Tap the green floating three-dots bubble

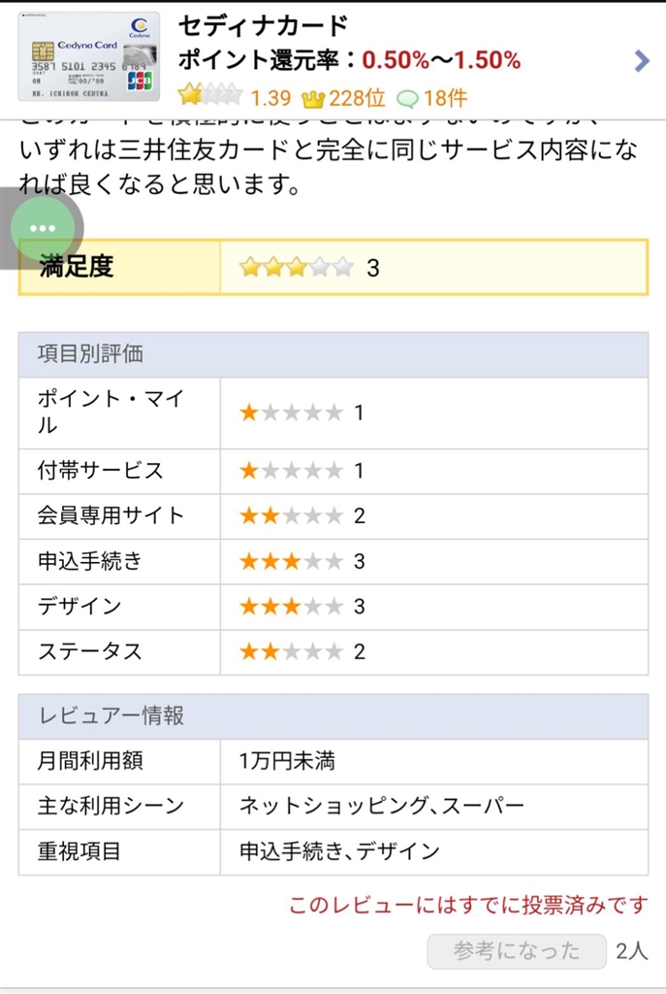pyautogui.click(x=43, y=228)
